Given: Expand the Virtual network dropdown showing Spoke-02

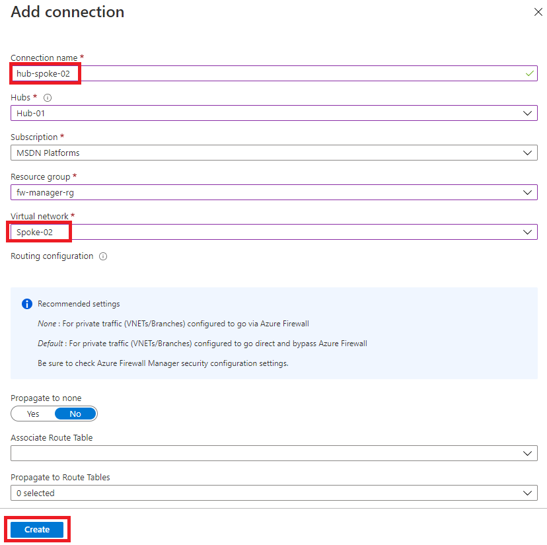Looking at the screenshot, I should point(273,232).
